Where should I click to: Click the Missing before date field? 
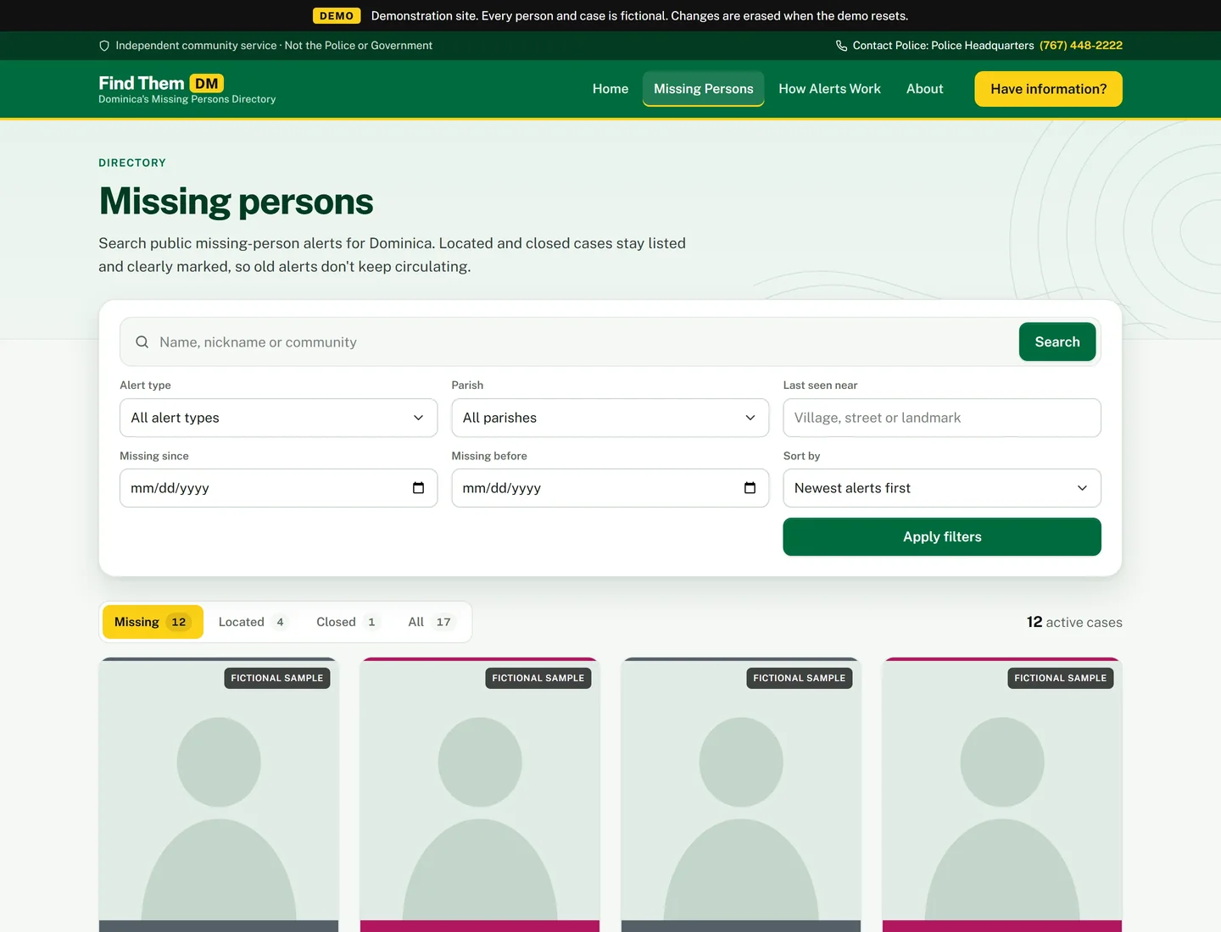(x=610, y=488)
